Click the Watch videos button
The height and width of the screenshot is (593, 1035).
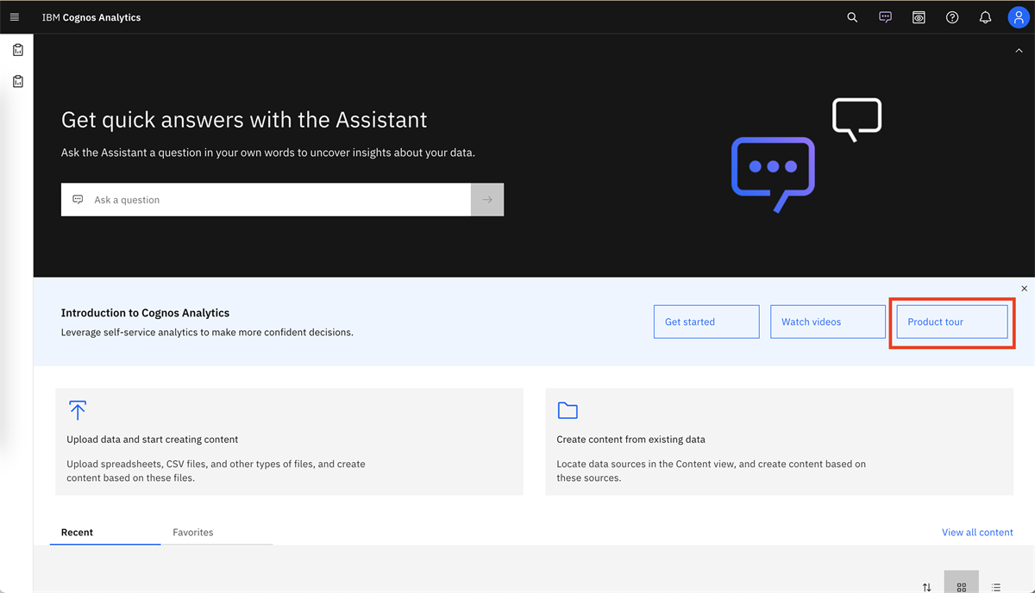pos(827,321)
